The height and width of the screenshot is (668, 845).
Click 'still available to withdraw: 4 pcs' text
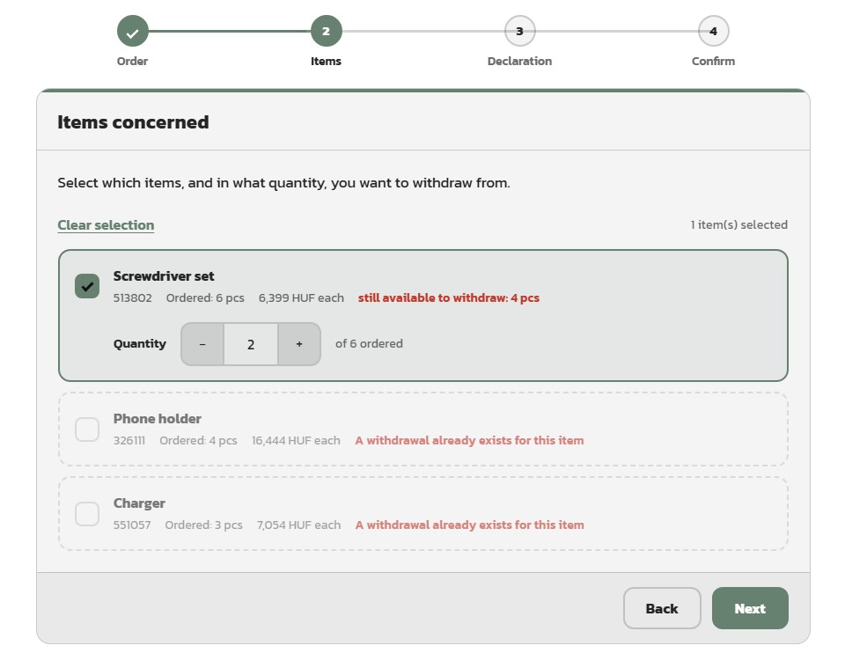tap(448, 297)
